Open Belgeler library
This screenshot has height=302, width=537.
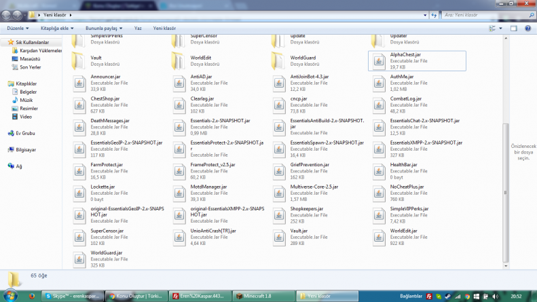(x=28, y=92)
